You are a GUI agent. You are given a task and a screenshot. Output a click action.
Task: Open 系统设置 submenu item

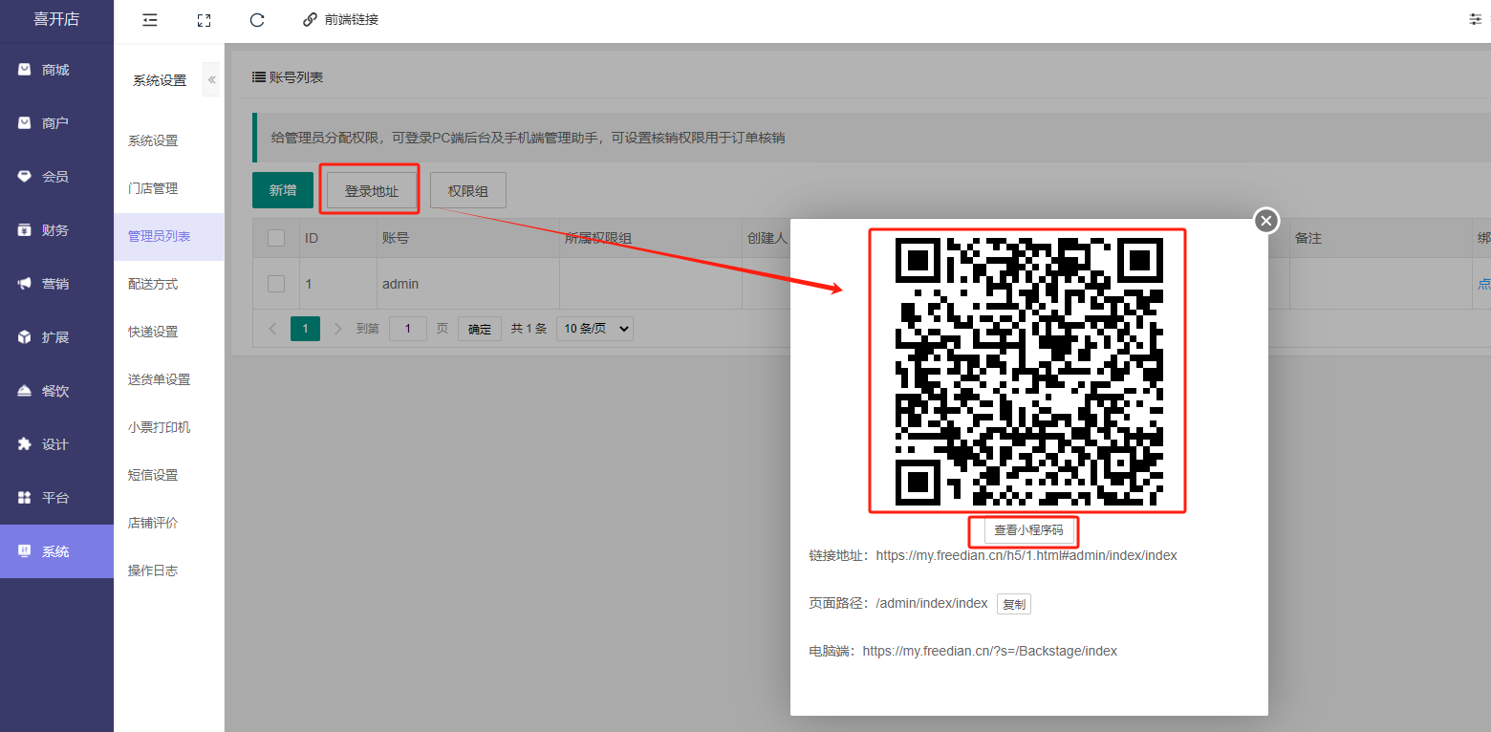[x=168, y=140]
